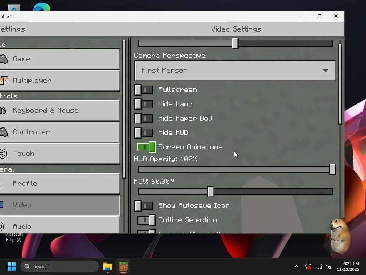This screenshot has height=275, width=366.
Task: Open Windows Start menu
Action: [x=11, y=266]
